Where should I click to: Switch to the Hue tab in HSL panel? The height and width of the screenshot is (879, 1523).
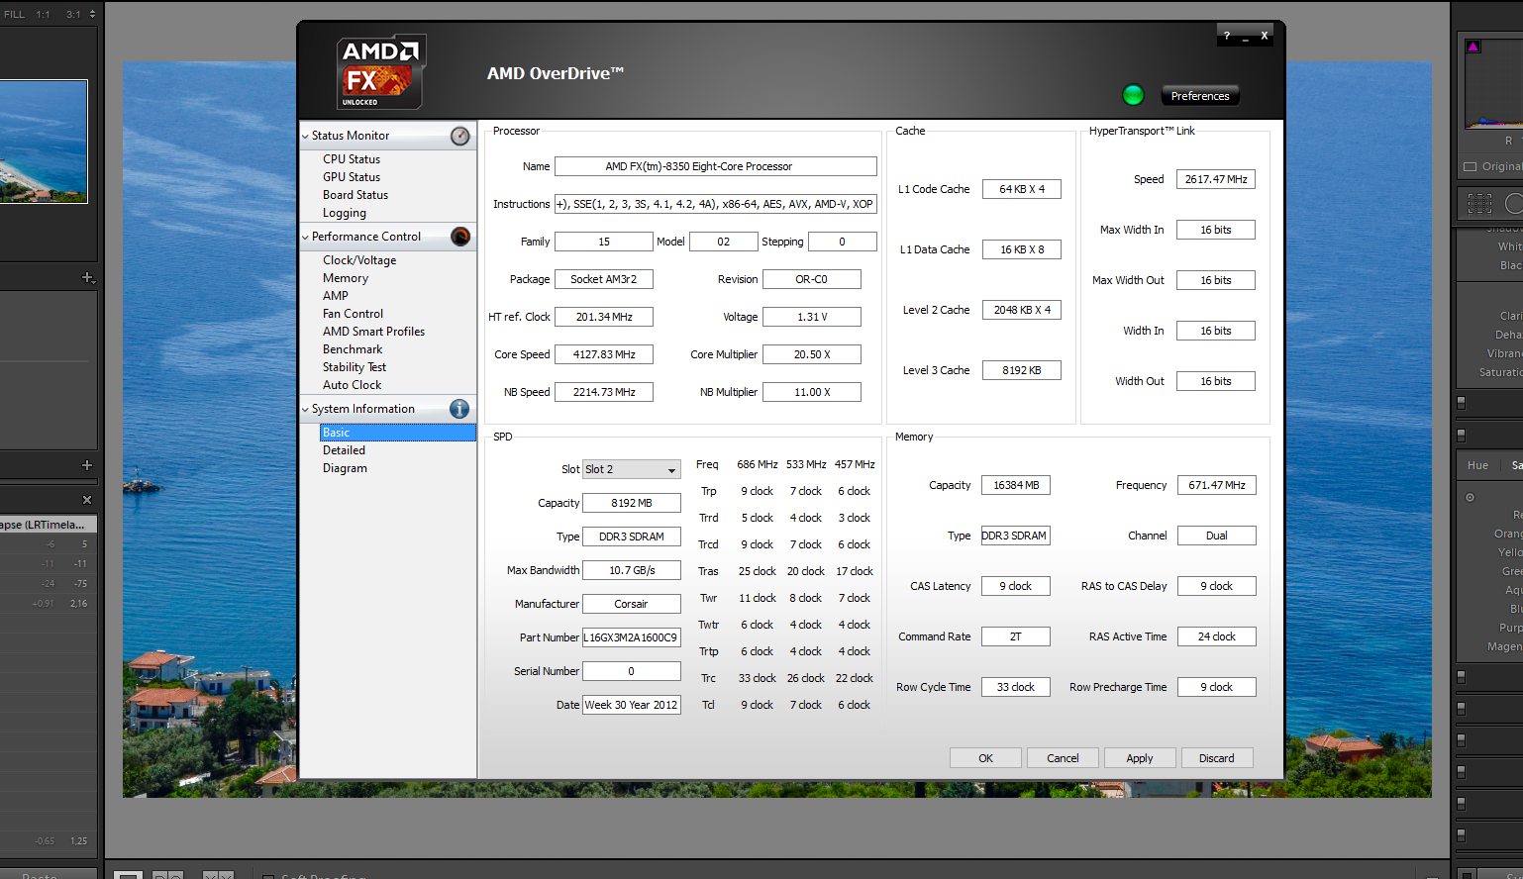coord(1477,465)
